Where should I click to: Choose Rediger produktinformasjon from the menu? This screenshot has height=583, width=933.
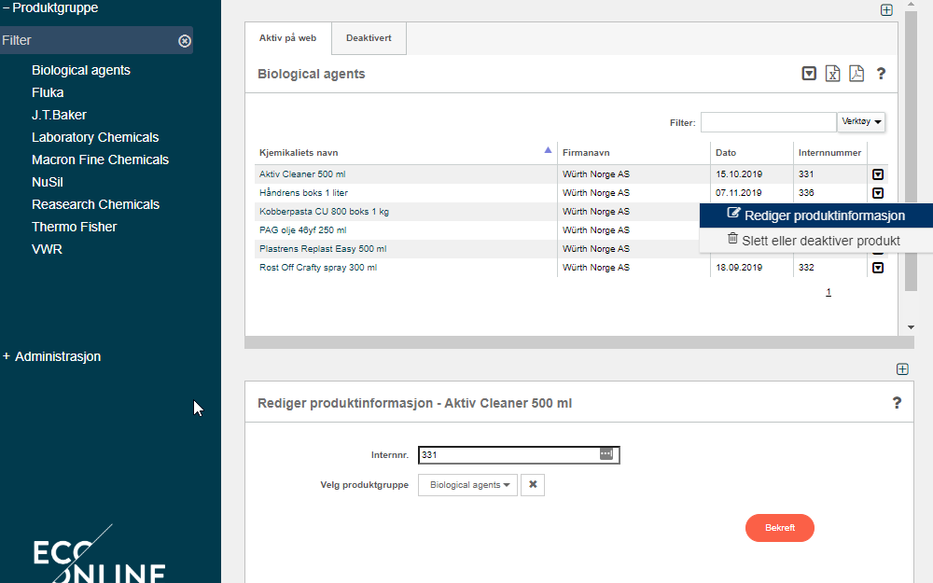coord(816,215)
